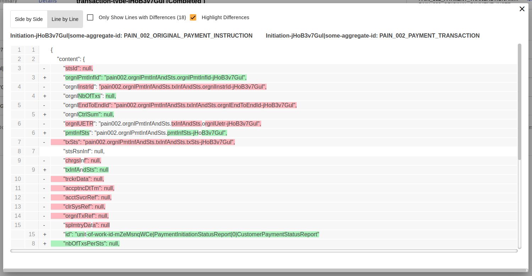Viewport: 532px width, 276px height.
Task: Uncheck the orange Highlight Differences checkbox
Action: pos(193,17)
